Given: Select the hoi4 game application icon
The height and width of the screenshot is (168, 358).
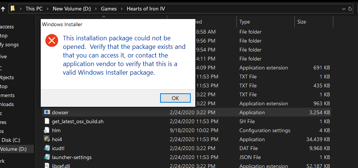Looking at the screenshot, I should (x=47, y=139).
